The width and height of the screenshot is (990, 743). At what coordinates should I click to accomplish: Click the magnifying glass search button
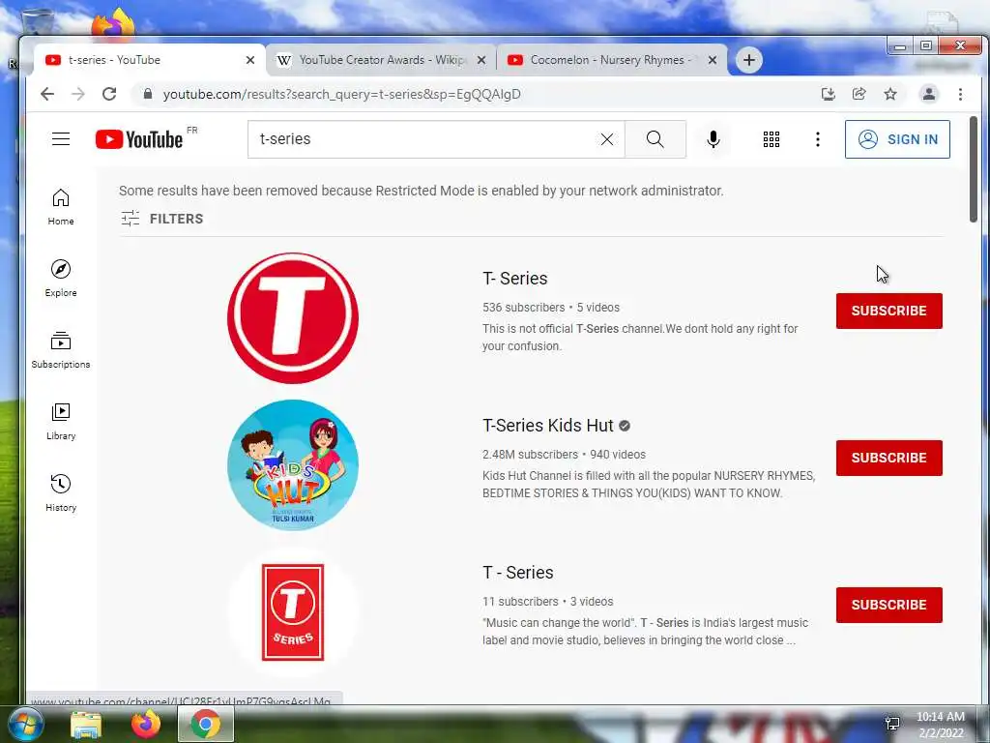[x=655, y=139]
